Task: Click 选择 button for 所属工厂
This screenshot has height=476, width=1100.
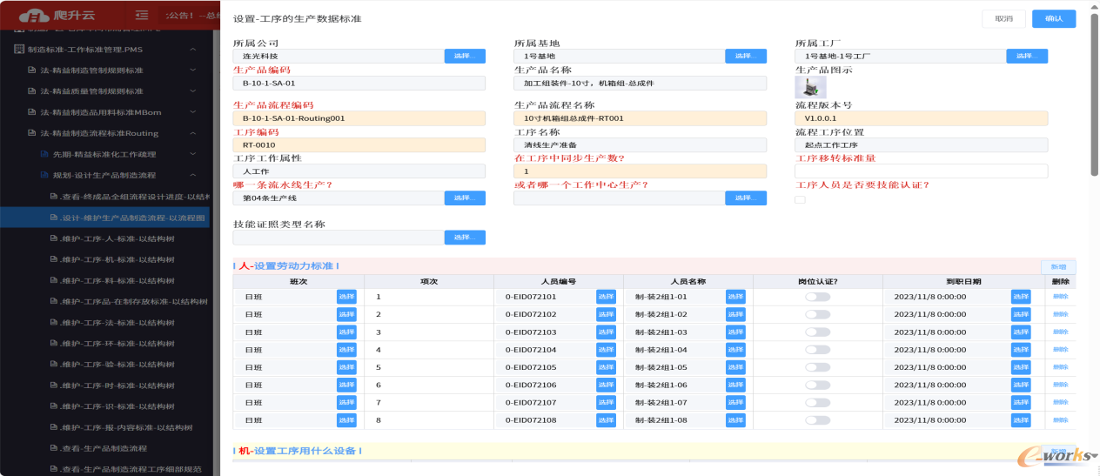Action: (x=1027, y=56)
